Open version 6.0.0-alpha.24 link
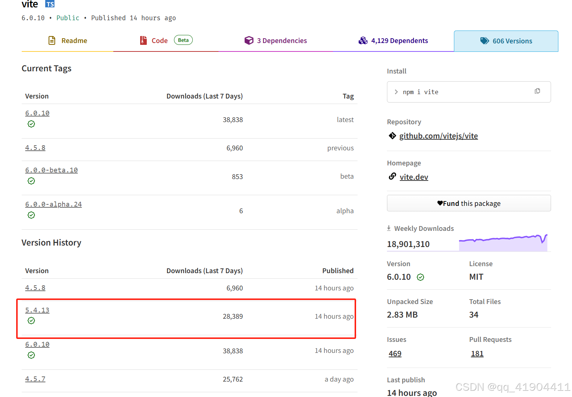572x397 pixels. (x=53, y=204)
